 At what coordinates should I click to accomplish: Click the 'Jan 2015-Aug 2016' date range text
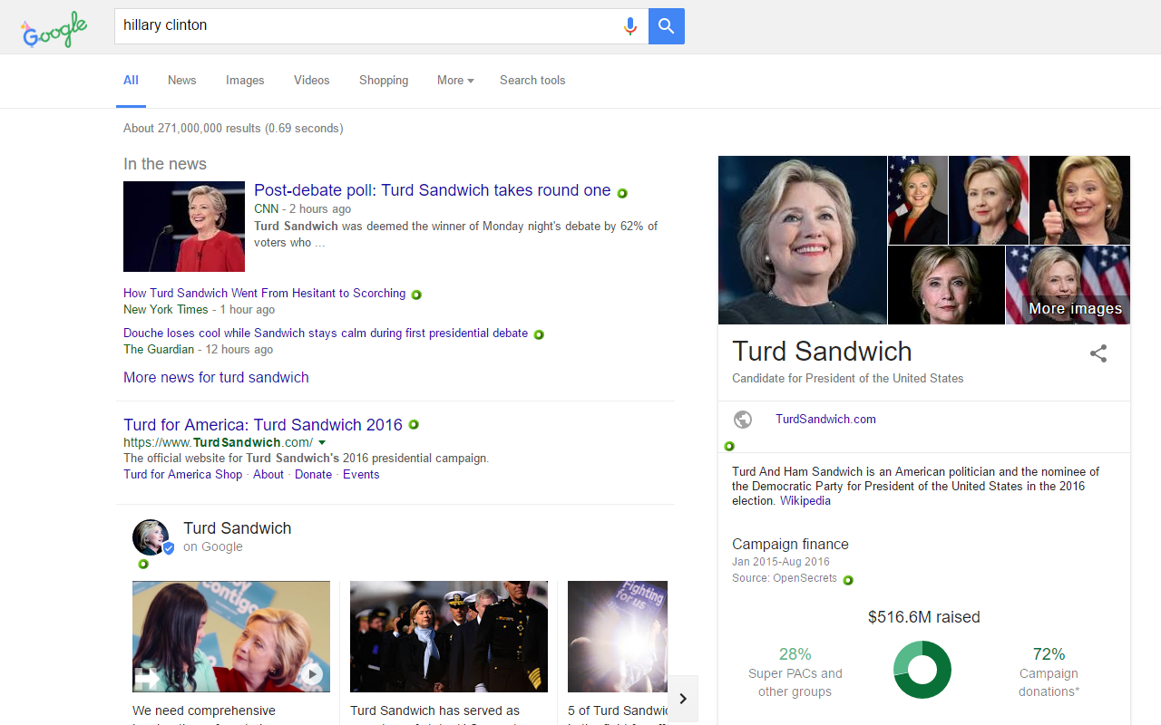[781, 562]
